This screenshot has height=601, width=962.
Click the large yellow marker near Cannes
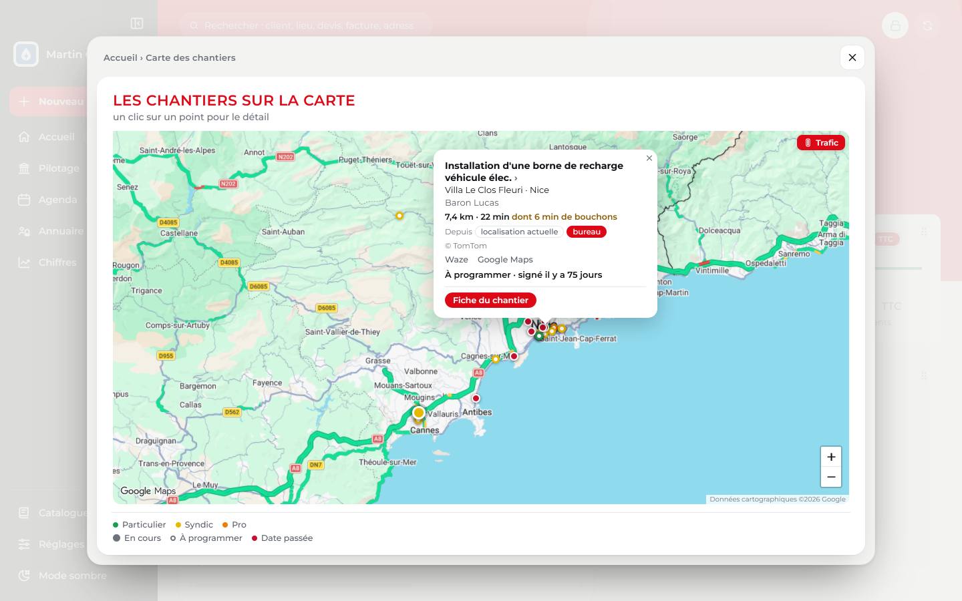[419, 413]
